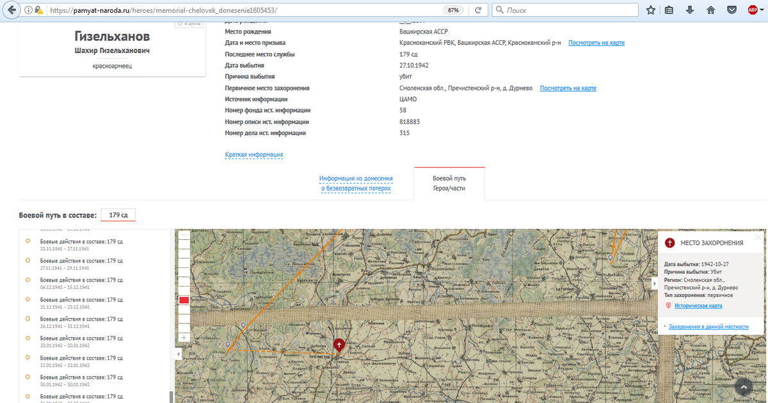Screen dimensions: 768x403
Task: Open the bookmarks library icon
Action: pos(669,10)
